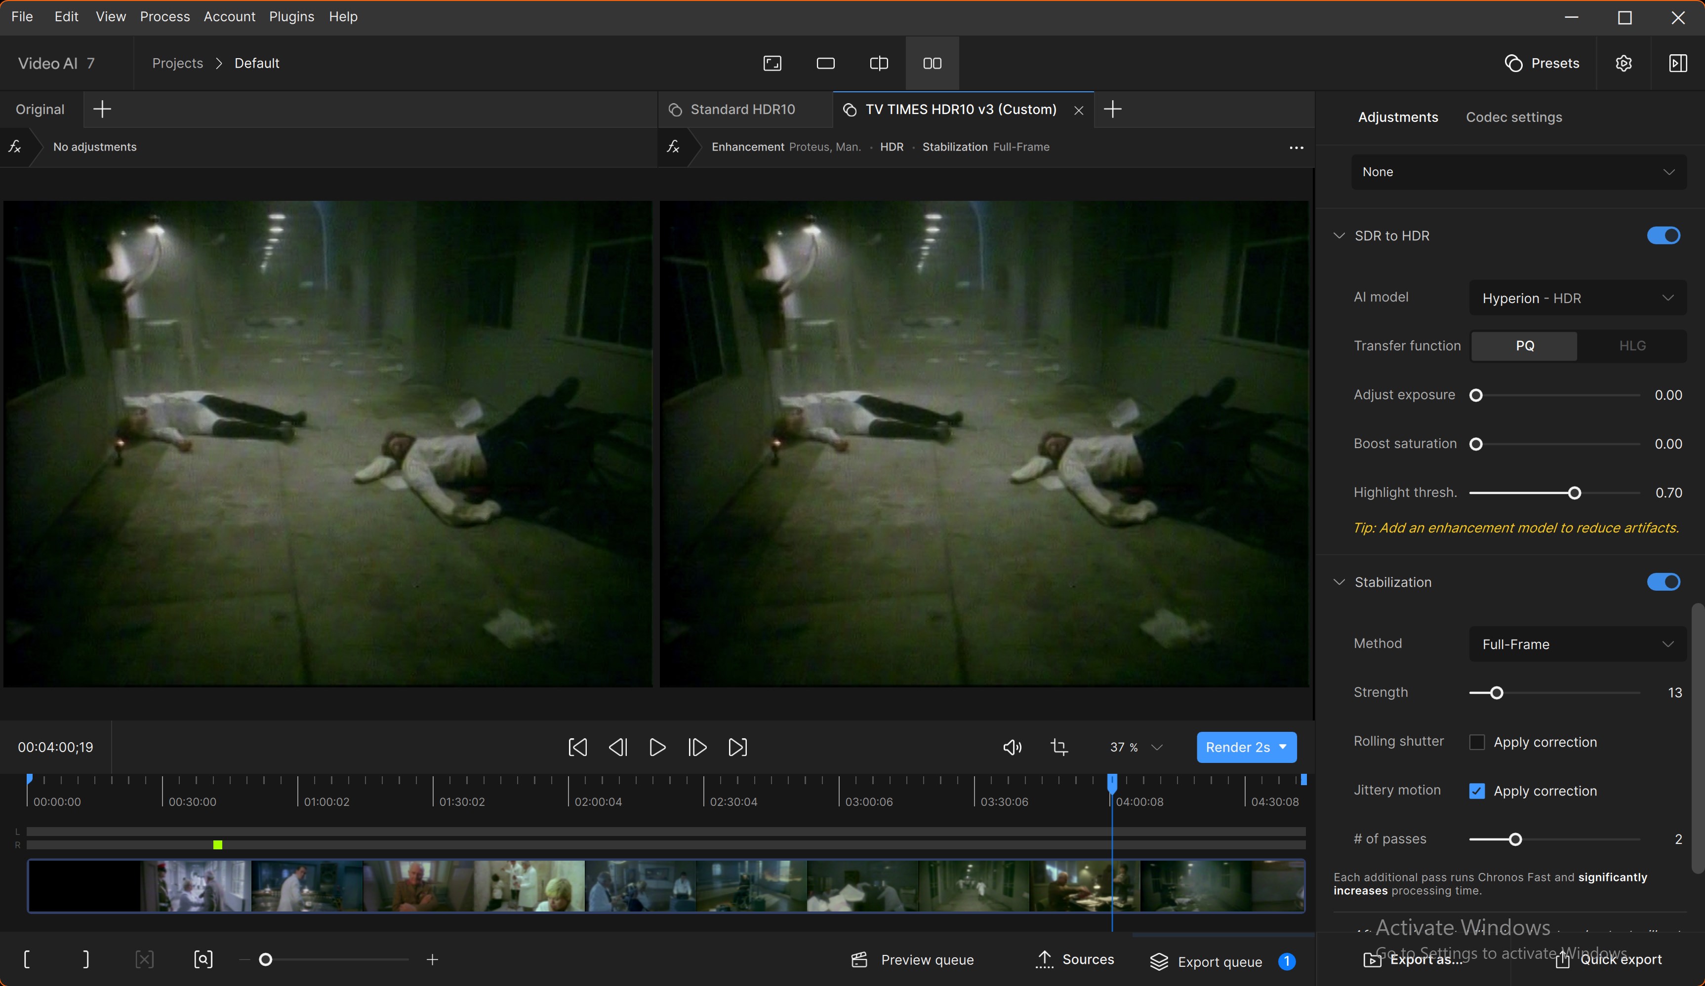Open the 37 % zoom dropdown
This screenshot has height=986, width=1705.
pos(1137,747)
